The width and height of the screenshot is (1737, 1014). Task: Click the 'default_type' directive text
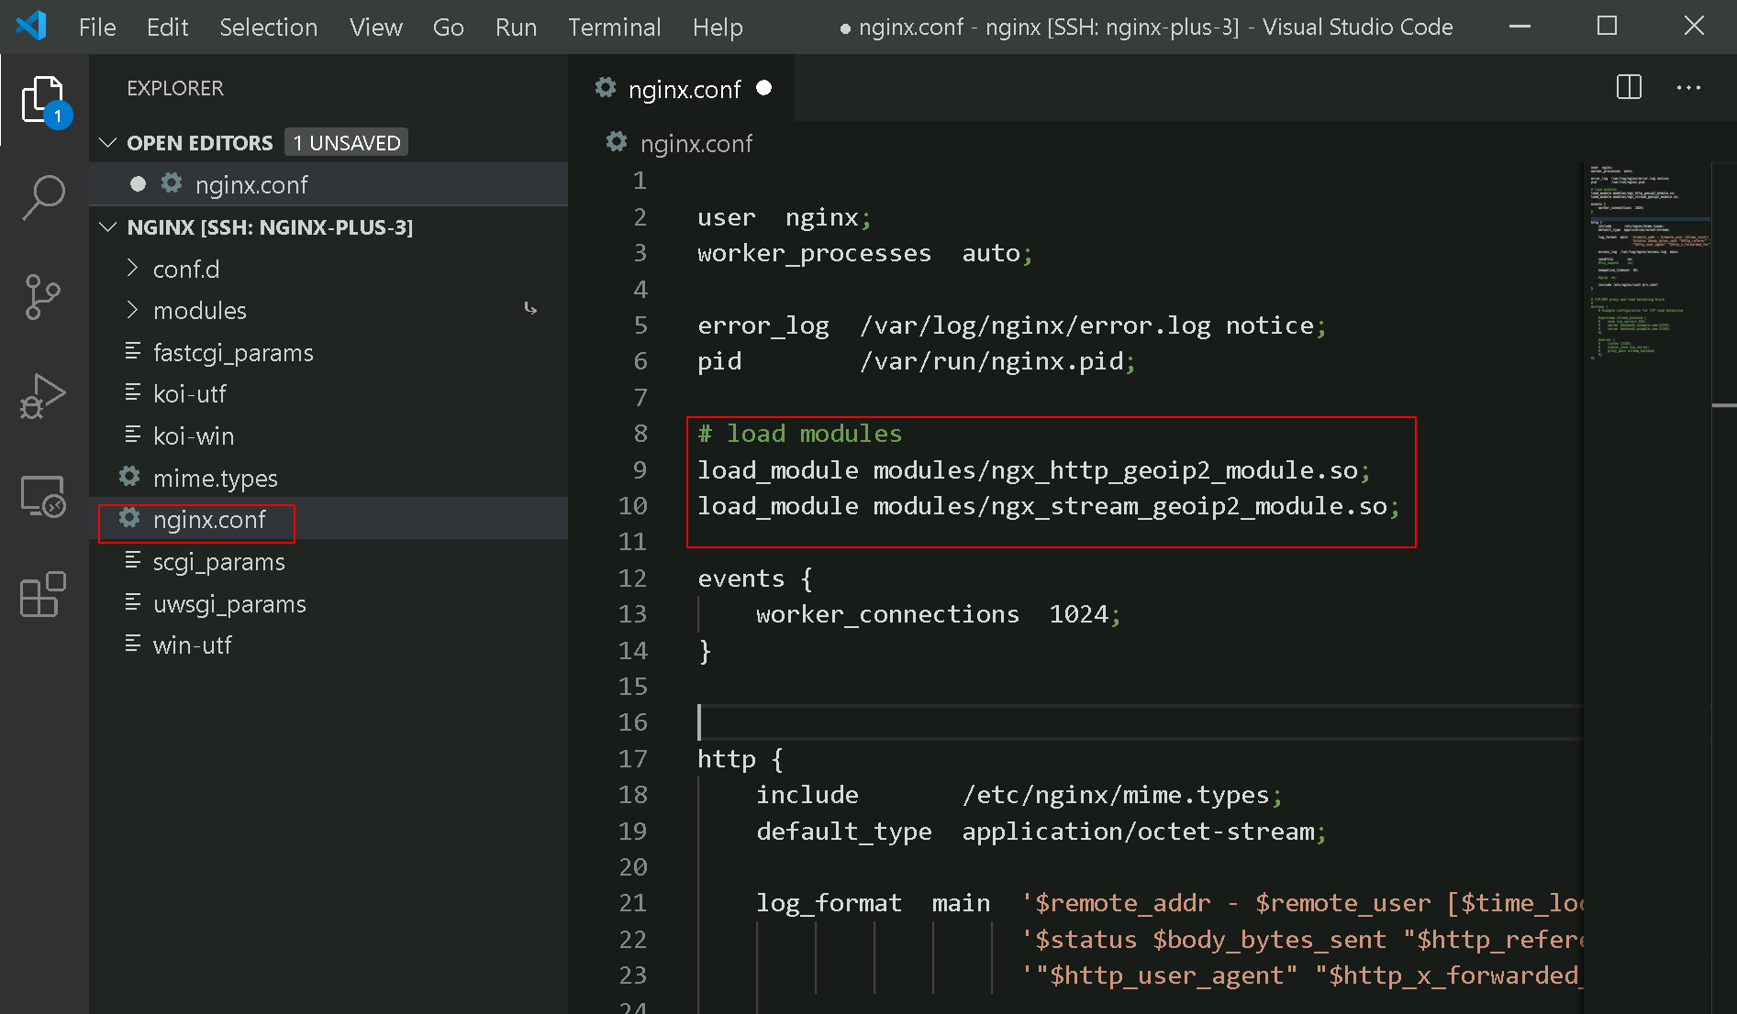pos(843,832)
